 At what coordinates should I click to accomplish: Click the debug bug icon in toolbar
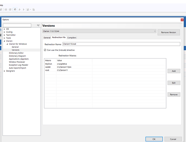[15, 9]
